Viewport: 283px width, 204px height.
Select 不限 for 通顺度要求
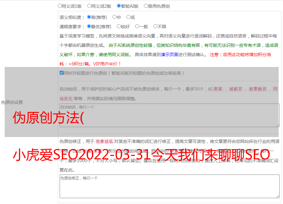coord(155,26)
